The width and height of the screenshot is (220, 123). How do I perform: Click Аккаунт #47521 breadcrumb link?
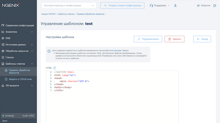(x=48, y=14)
